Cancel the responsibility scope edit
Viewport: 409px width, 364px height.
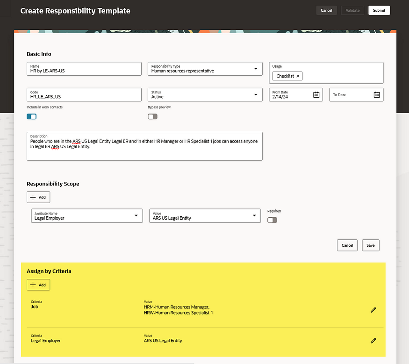pyautogui.click(x=347, y=245)
